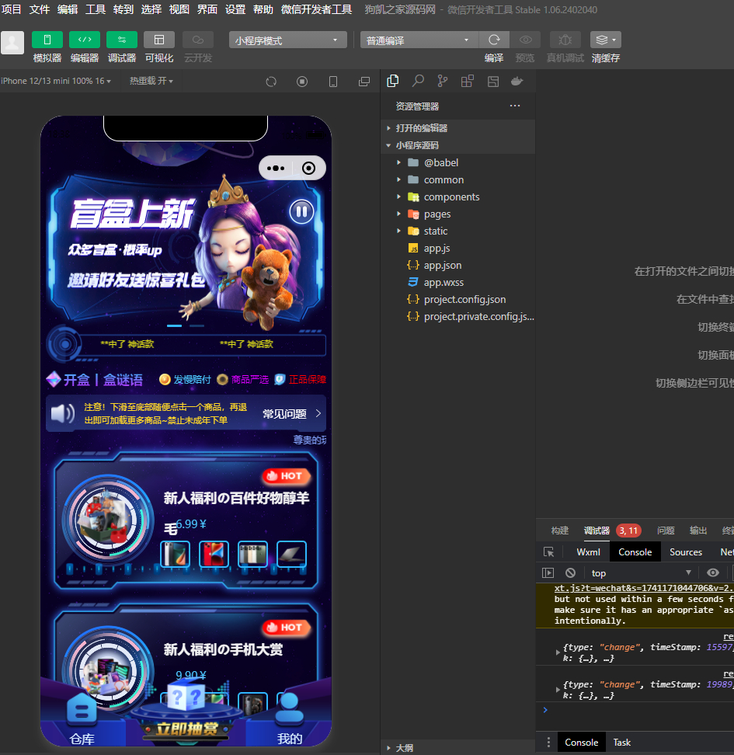Click the compile refresh icon
The image size is (734, 755).
tap(494, 40)
